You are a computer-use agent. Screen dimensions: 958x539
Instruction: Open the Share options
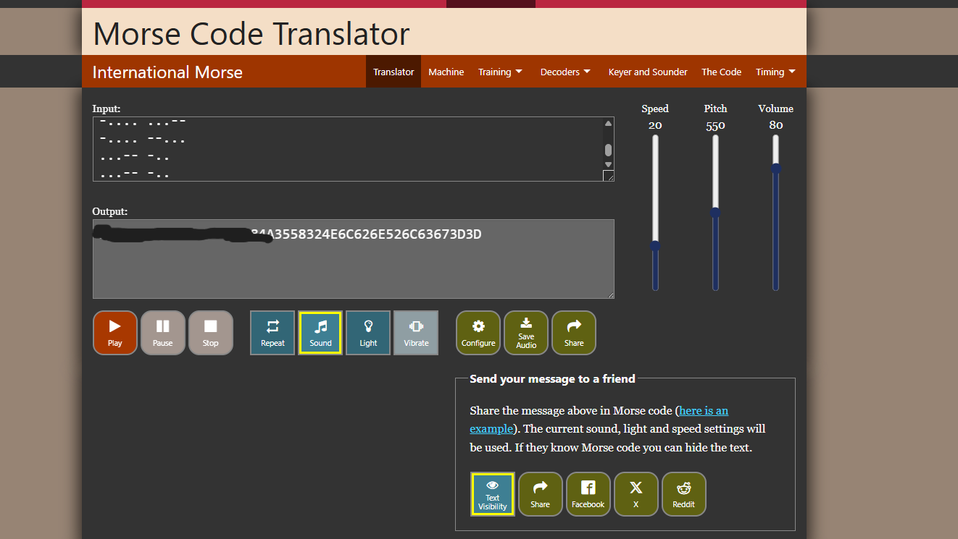pyautogui.click(x=573, y=332)
